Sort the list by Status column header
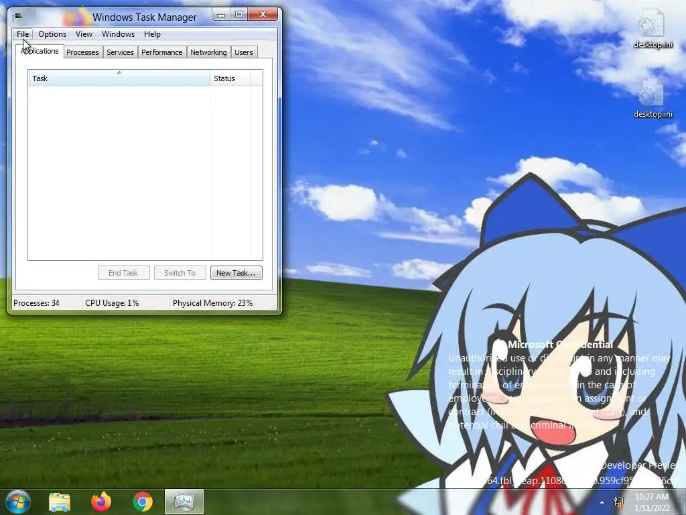This screenshot has width=686, height=515. [230, 78]
